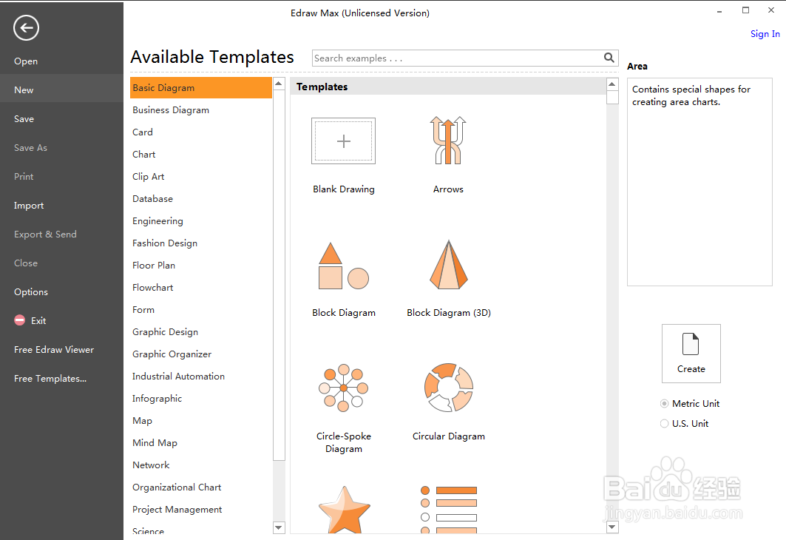
Task: Select the Arrows template icon
Action: (x=448, y=141)
